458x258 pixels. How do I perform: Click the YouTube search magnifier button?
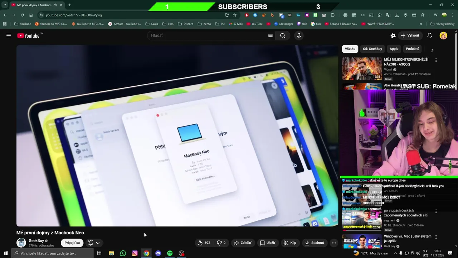point(283,35)
